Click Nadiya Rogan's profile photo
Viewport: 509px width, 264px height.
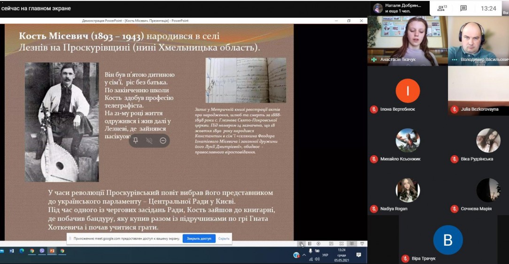click(x=408, y=190)
